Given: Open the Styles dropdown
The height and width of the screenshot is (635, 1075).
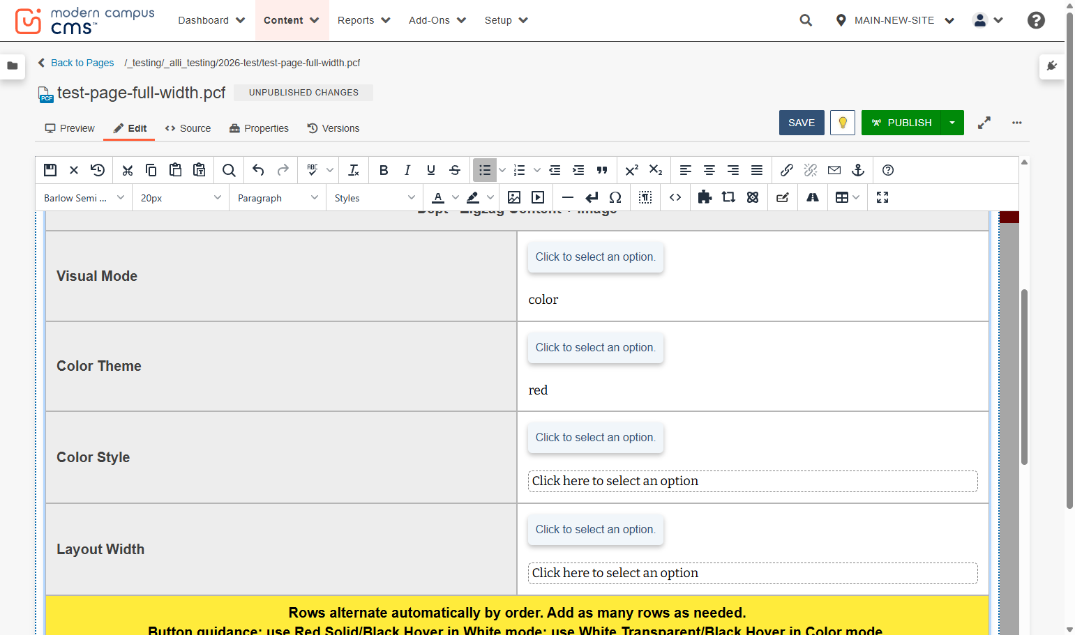Looking at the screenshot, I should click(375, 198).
